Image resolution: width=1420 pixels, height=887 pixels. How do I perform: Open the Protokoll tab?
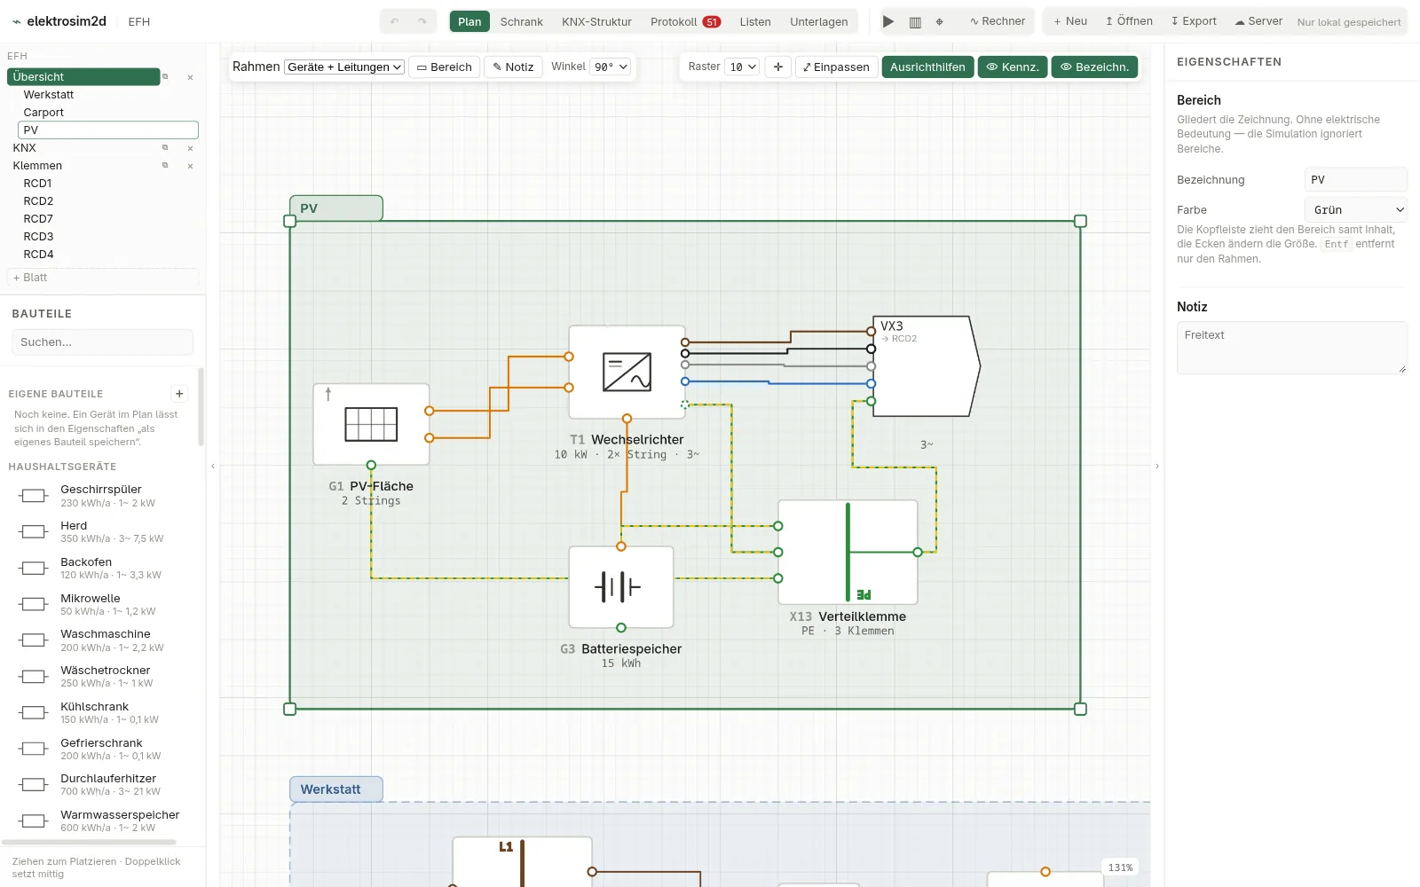tap(685, 21)
